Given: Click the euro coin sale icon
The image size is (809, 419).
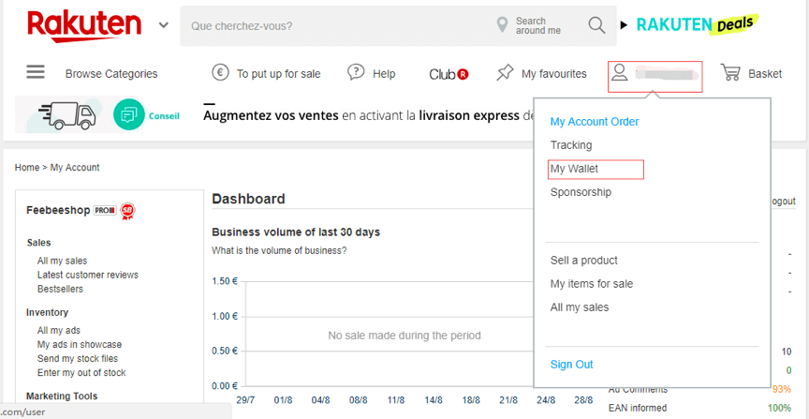Looking at the screenshot, I should tap(221, 73).
